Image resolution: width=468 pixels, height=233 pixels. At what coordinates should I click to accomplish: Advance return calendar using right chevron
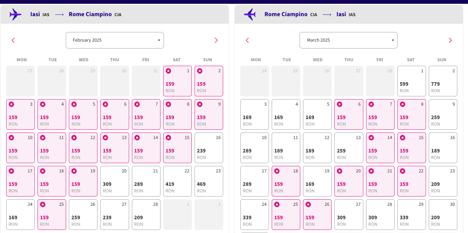pos(450,40)
